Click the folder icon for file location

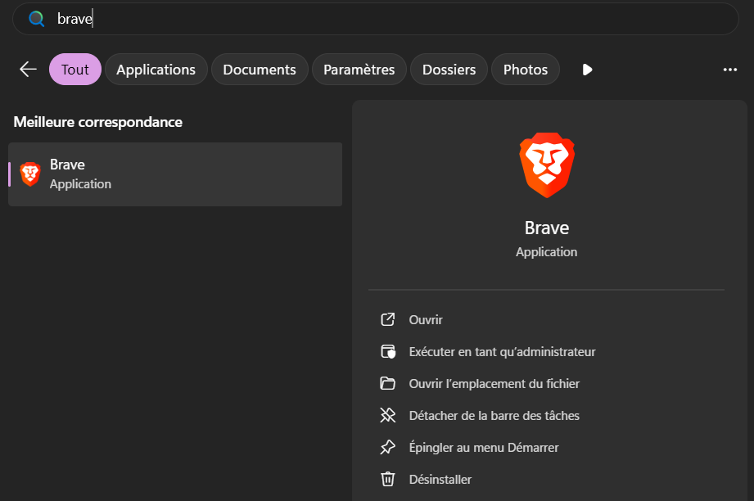(387, 383)
